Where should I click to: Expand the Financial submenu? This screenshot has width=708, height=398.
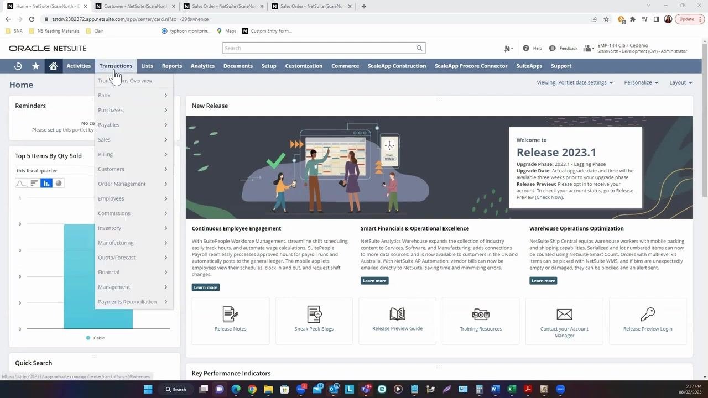(x=134, y=272)
